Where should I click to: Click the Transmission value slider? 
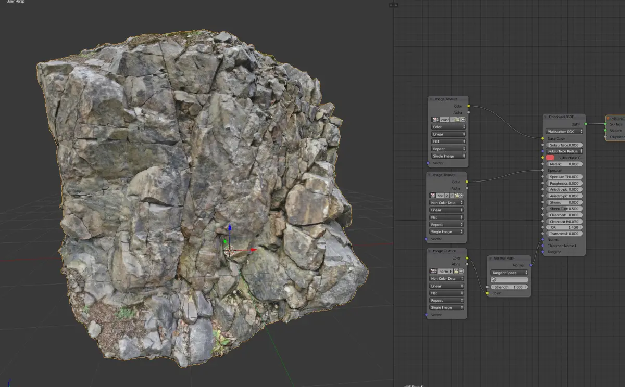pyautogui.click(x=565, y=234)
